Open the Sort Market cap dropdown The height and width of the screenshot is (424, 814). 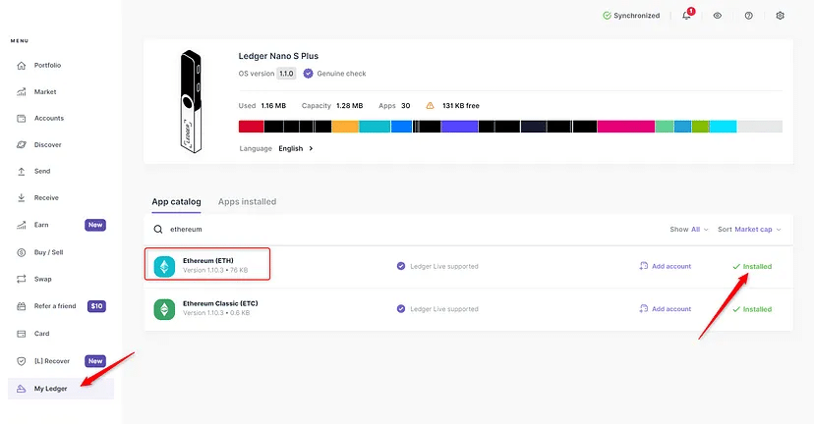pos(749,230)
